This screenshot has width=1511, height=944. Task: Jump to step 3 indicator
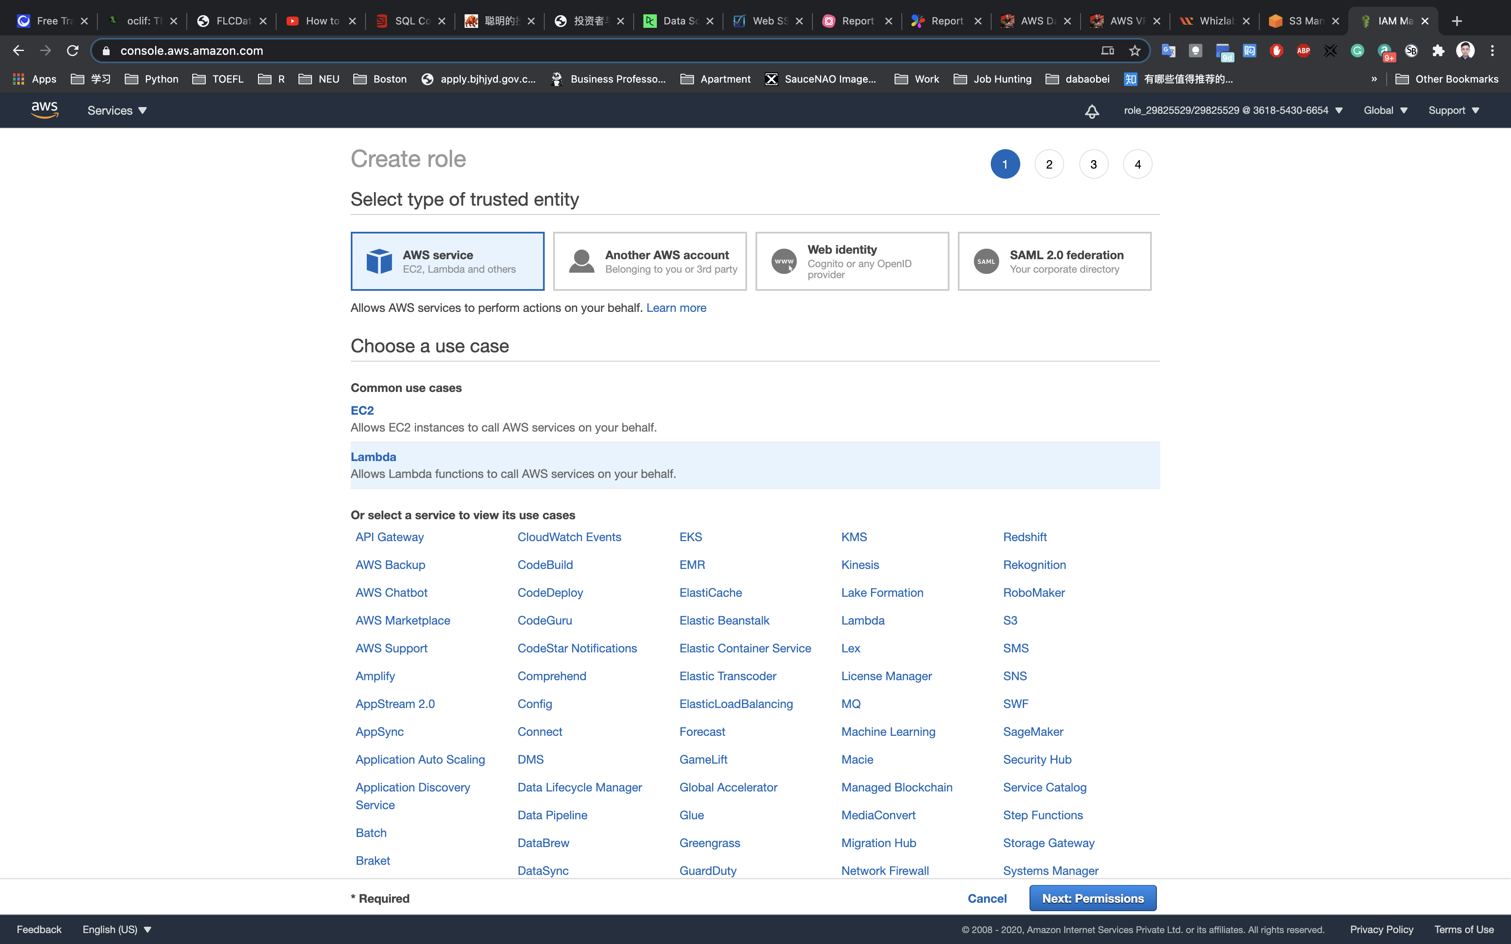1093,164
